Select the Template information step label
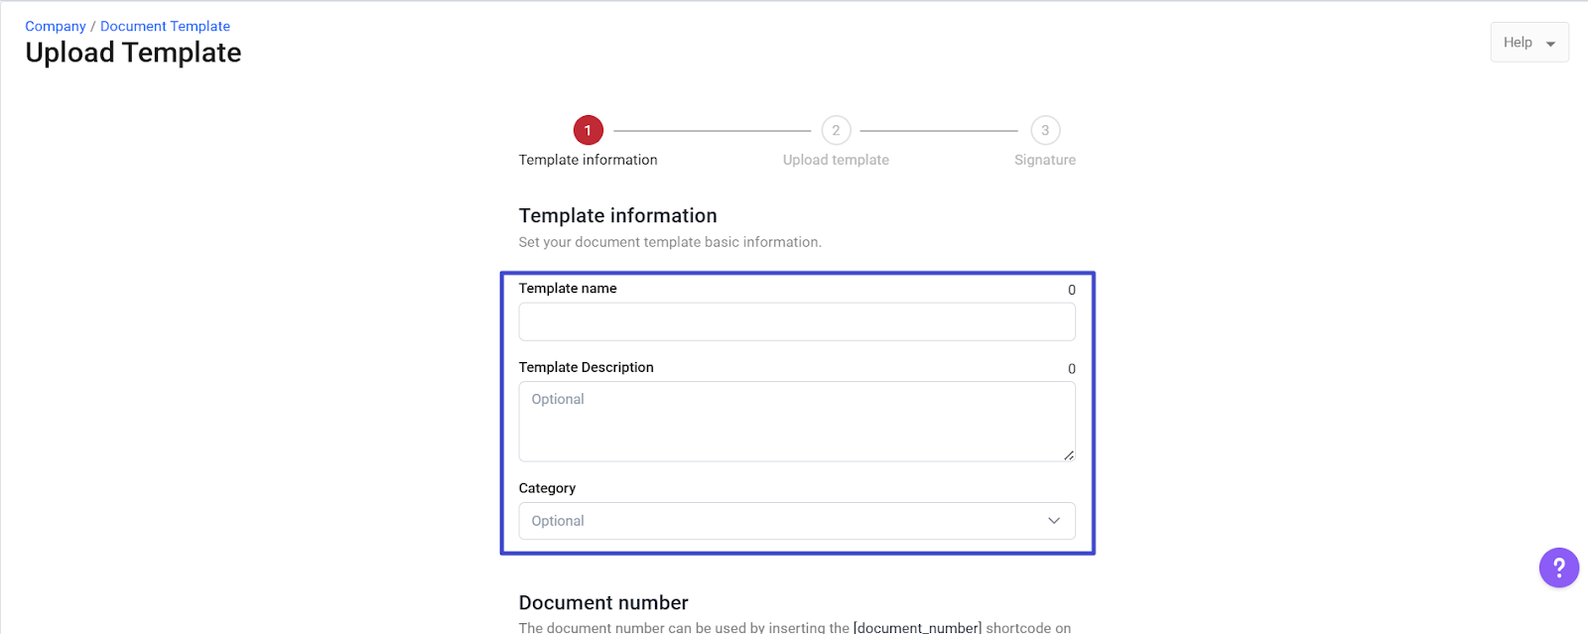This screenshot has height=634, width=1588. click(x=588, y=160)
